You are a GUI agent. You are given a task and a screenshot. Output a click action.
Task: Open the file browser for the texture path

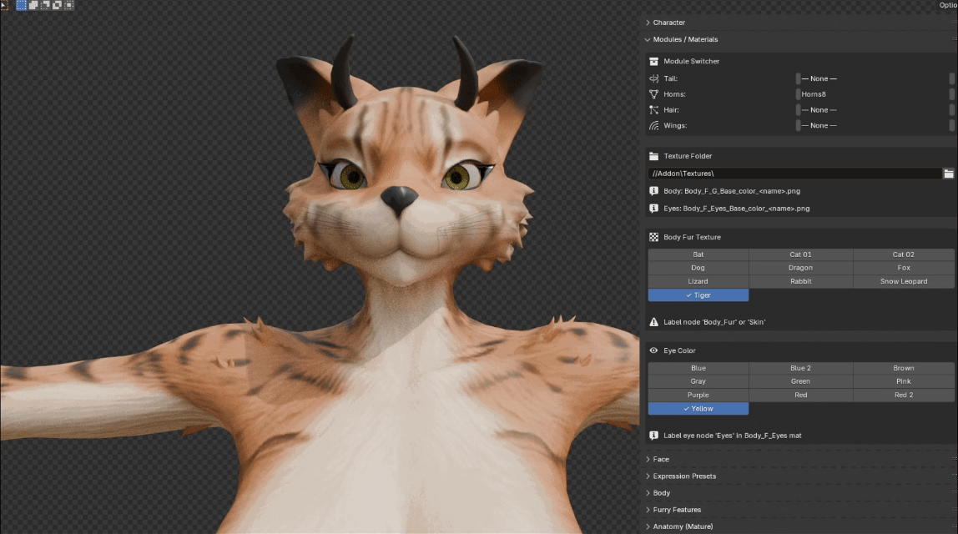(948, 174)
